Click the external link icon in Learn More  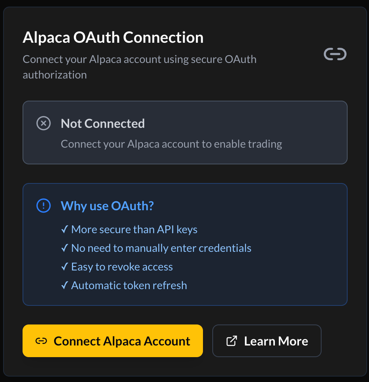coord(231,340)
